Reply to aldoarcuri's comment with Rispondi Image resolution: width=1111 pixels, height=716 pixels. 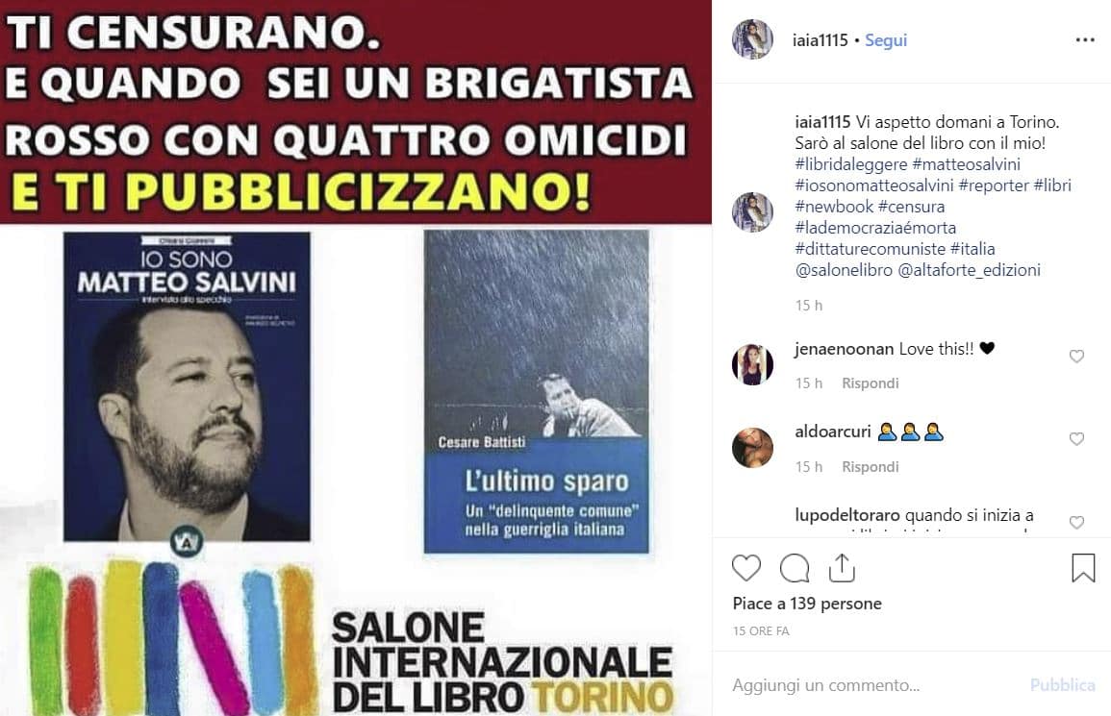click(x=871, y=467)
